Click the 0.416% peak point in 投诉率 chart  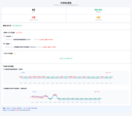[70, 78]
